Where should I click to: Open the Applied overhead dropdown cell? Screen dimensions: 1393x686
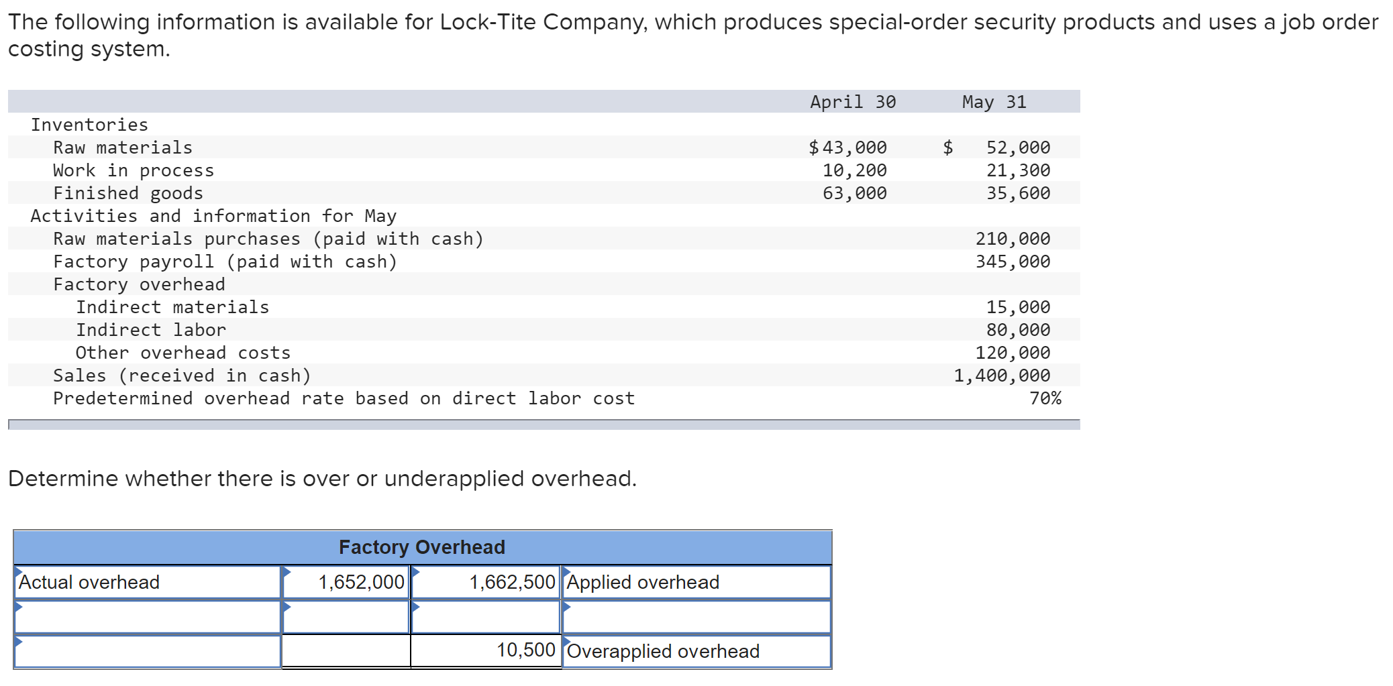[696, 582]
